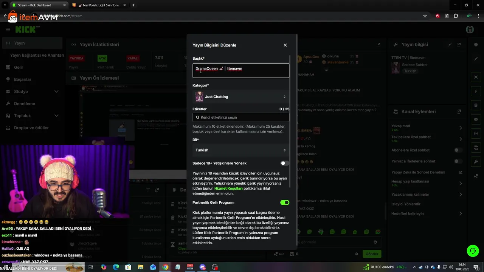Open the Hizmet Koşulları link
The width and height of the screenshot is (484, 272).
(228, 188)
